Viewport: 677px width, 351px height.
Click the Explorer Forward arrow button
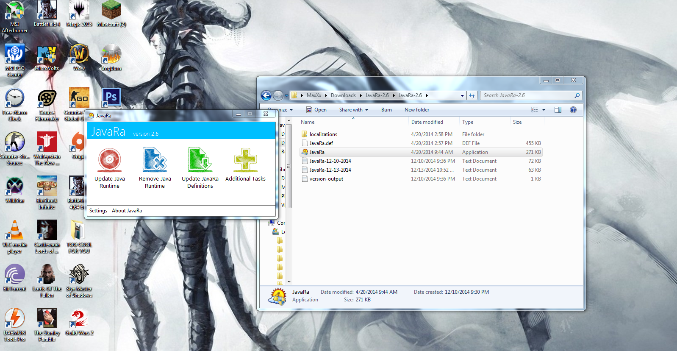click(278, 96)
